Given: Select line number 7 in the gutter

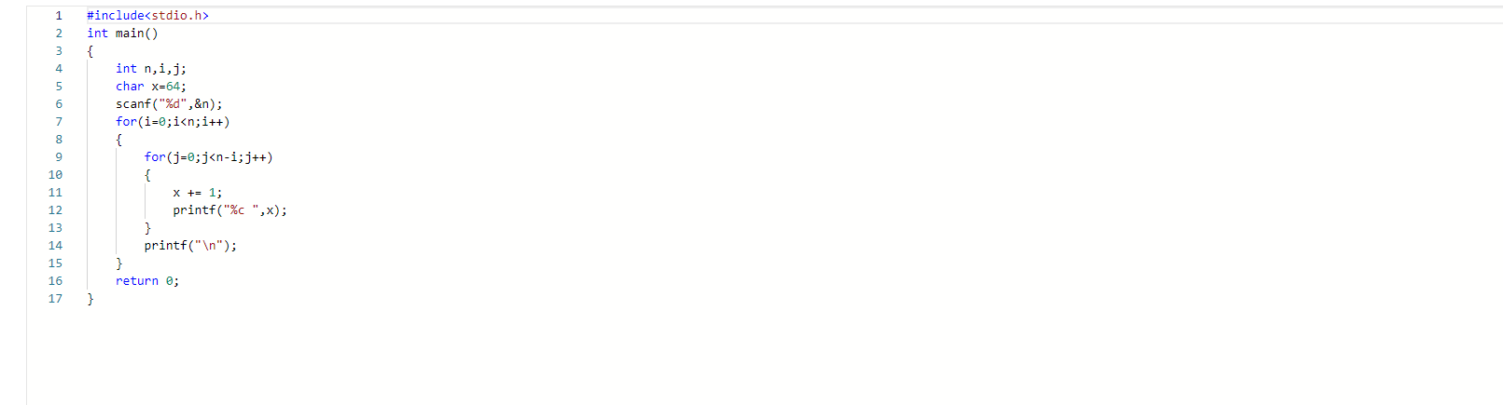Looking at the screenshot, I should 59,122.
